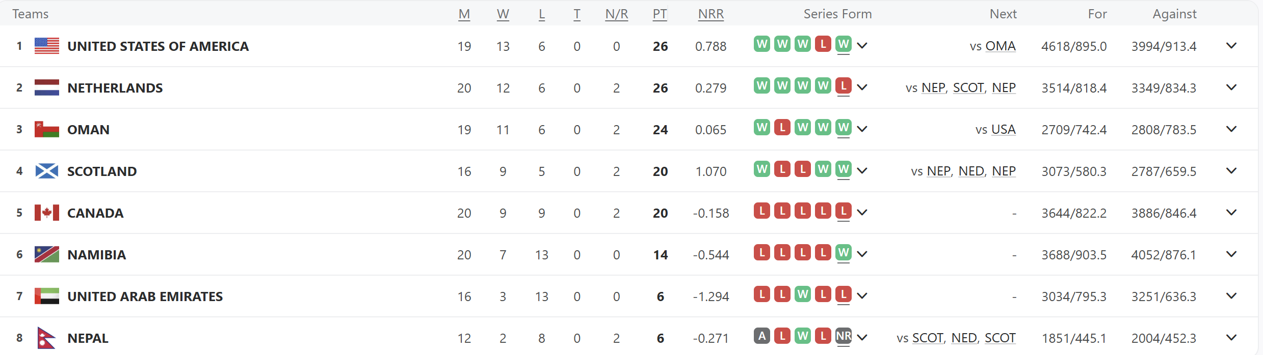This screenshot has height=355, width=1263.
Task: Click the Nepal flag icon
Action: click(47, 338)
